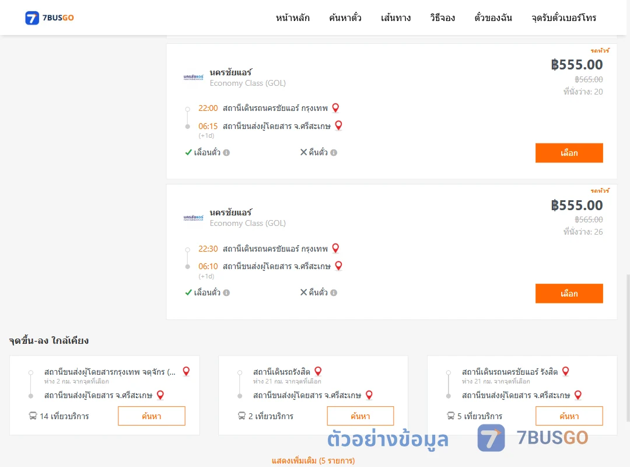
Task: Click the 22:30 departure time
Action: (x=208, y=249)
